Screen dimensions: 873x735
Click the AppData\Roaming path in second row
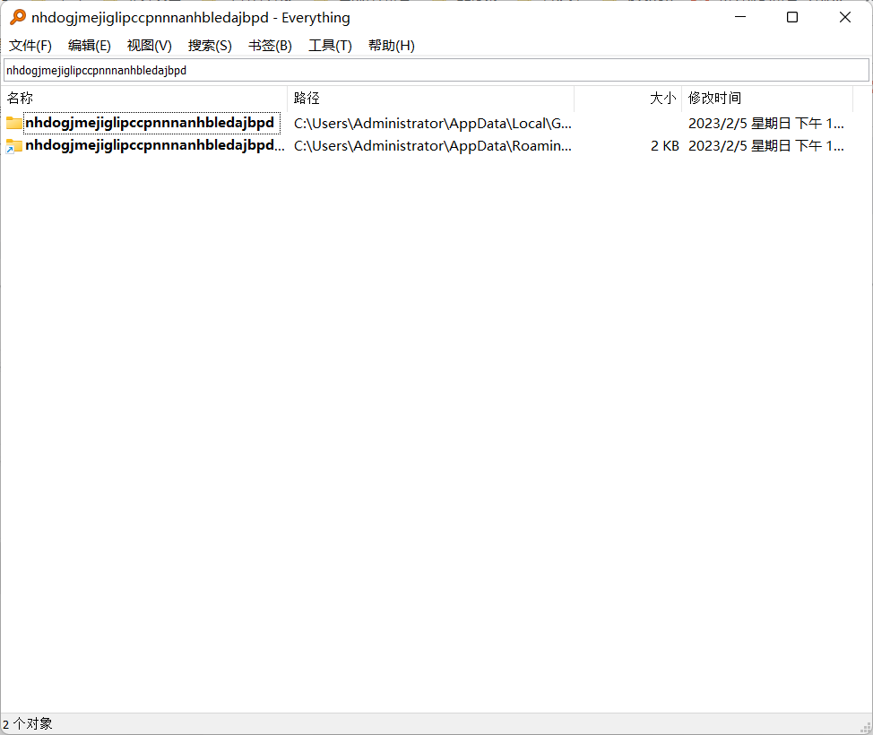pos(433,146)
